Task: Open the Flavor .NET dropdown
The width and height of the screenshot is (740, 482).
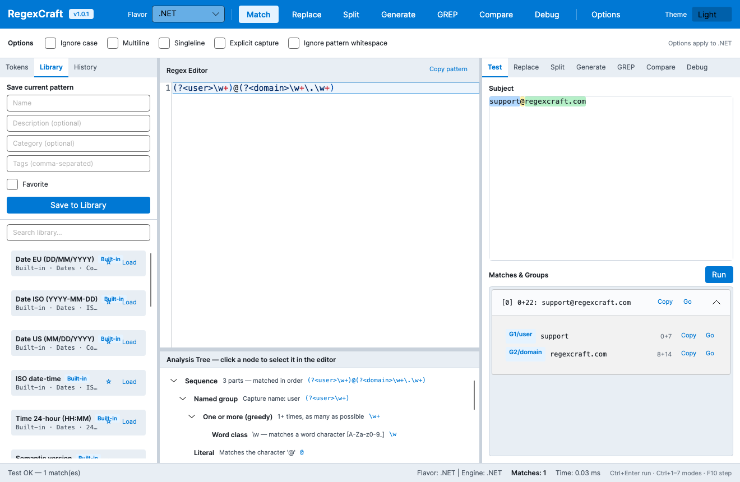Action: 188,14
